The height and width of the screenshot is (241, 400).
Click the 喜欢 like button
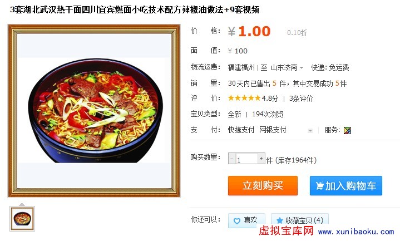click(x=246, y=220)
